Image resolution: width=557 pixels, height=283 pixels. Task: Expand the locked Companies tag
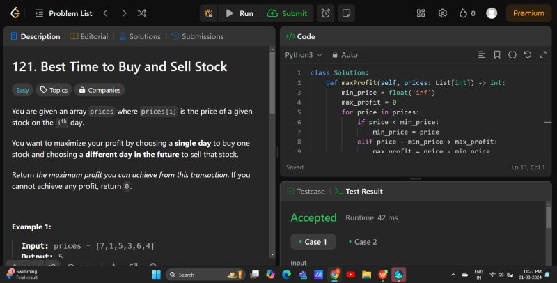click(100, 91)
